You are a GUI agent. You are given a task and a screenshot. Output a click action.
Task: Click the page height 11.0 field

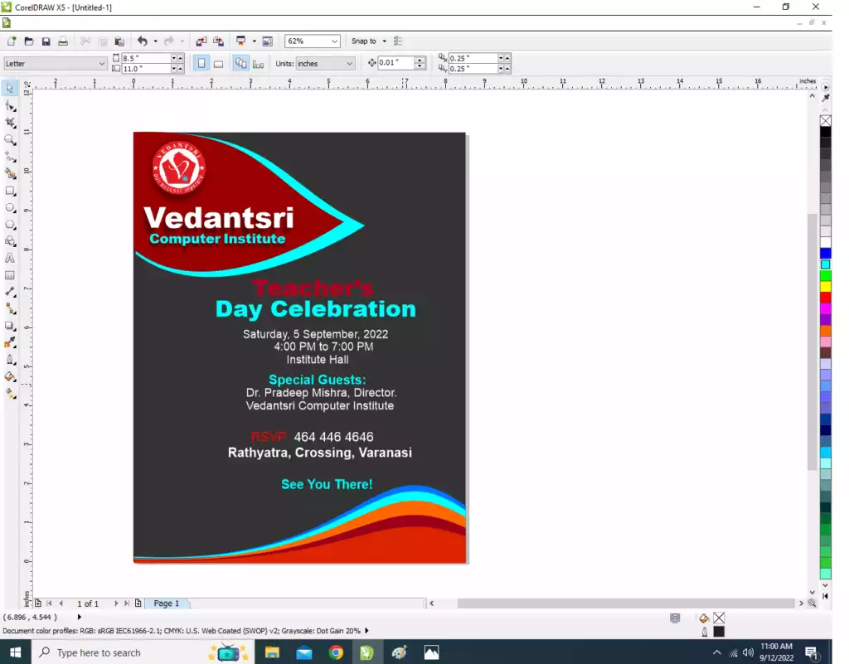[146, 69]
